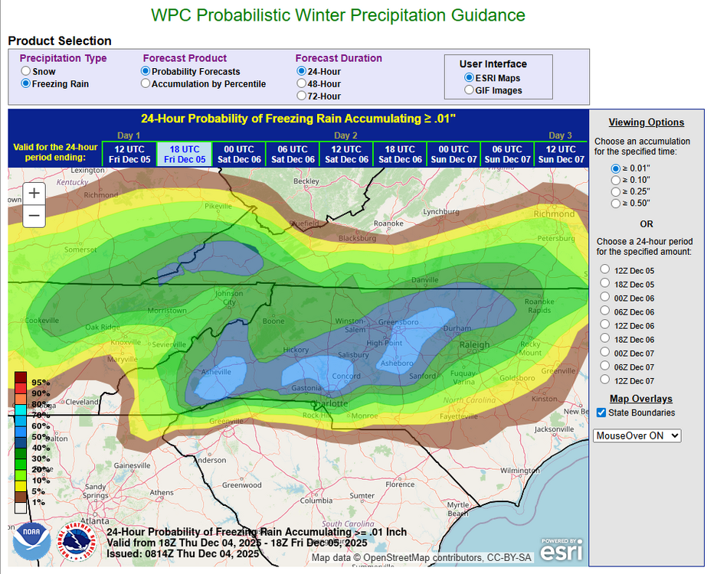The image size is (717, 574).
Task: Select the Snow precipitation type
Action: tap(26, 71)
